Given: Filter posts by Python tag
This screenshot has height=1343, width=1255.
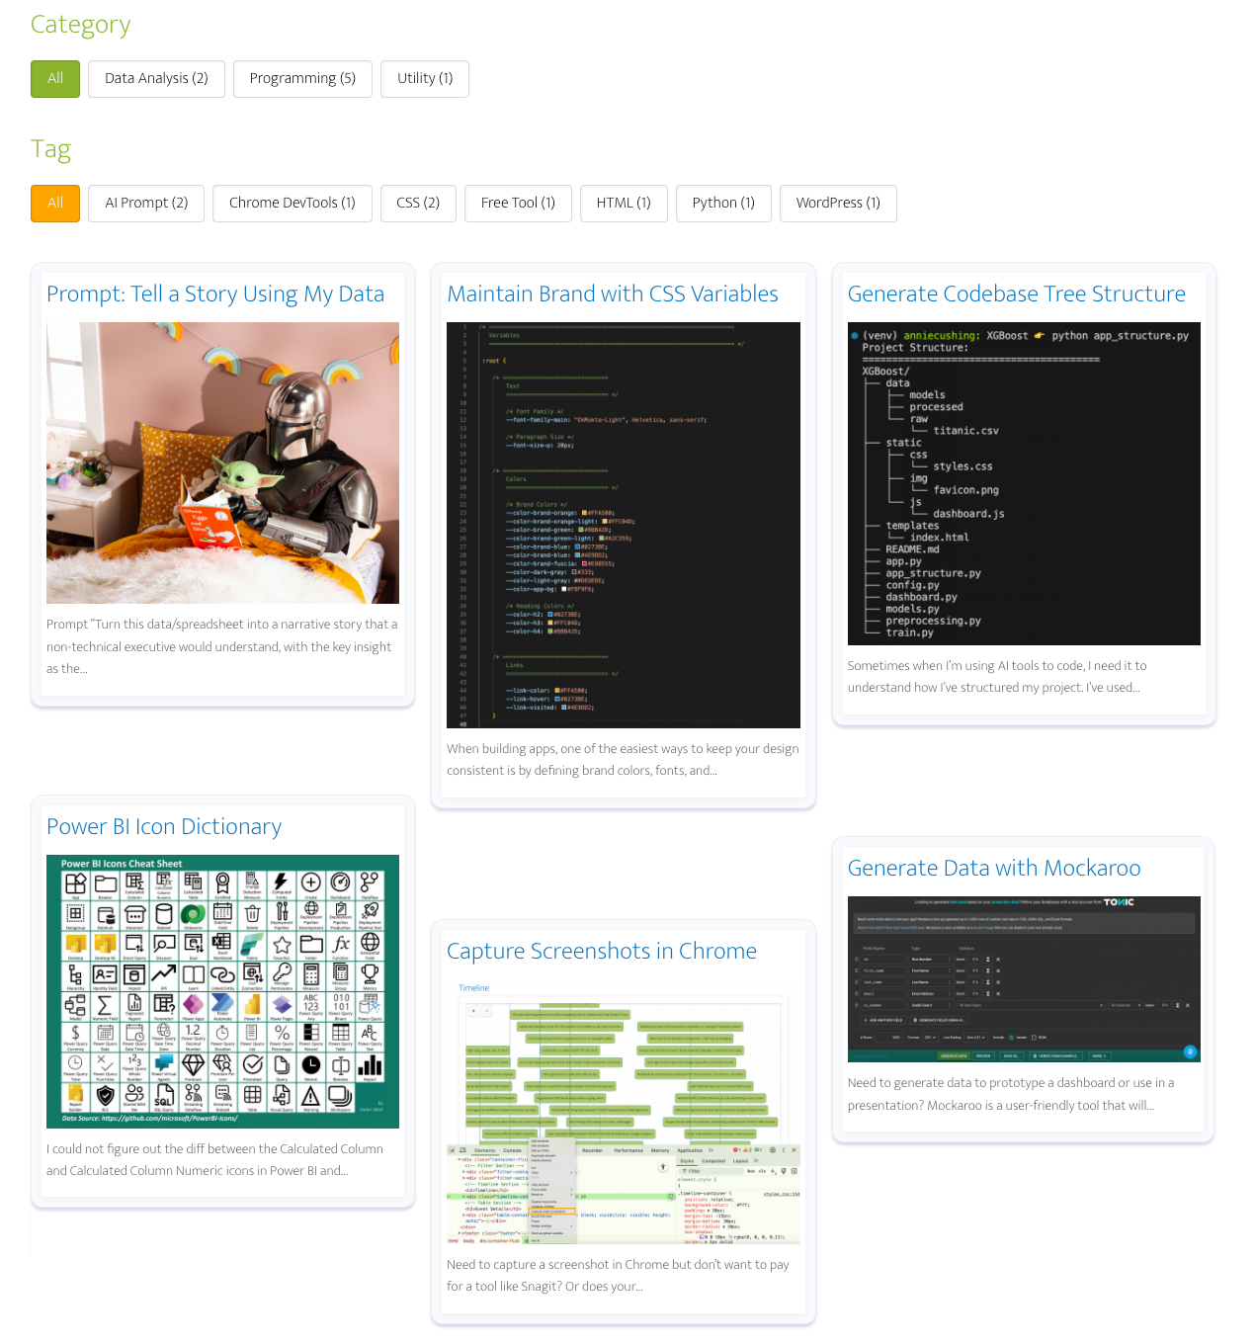Looking at the screenshot, I should (x=723, y=204).
